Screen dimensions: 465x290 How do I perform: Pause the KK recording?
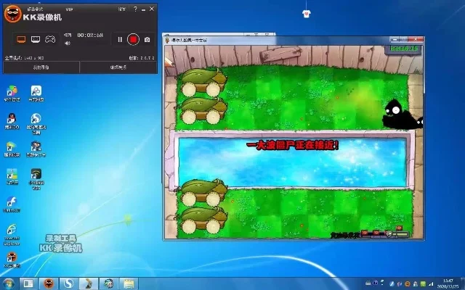120,39
